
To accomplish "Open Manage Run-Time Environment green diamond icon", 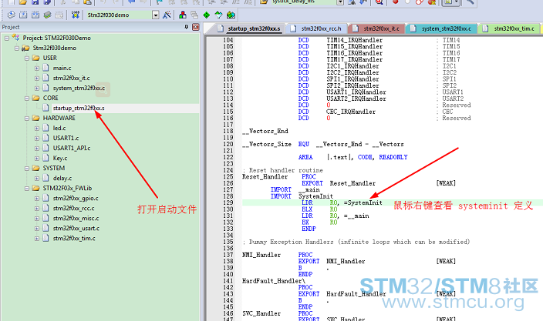I will click(207, 15).
